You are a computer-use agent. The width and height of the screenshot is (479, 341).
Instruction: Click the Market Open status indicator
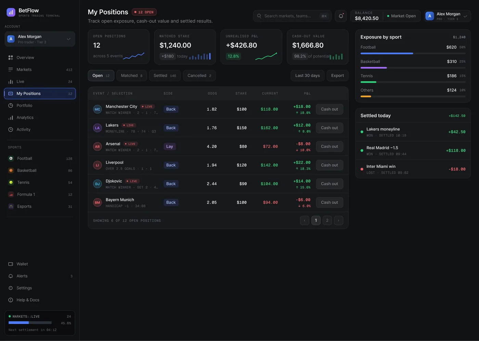click(401, 16)
